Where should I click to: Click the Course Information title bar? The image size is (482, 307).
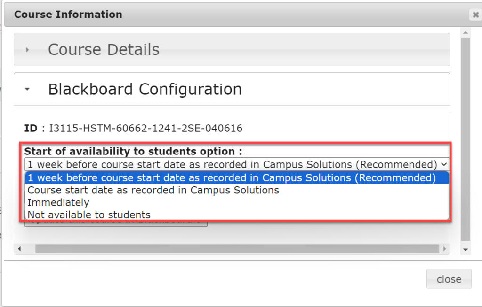(x=68, y=15)
